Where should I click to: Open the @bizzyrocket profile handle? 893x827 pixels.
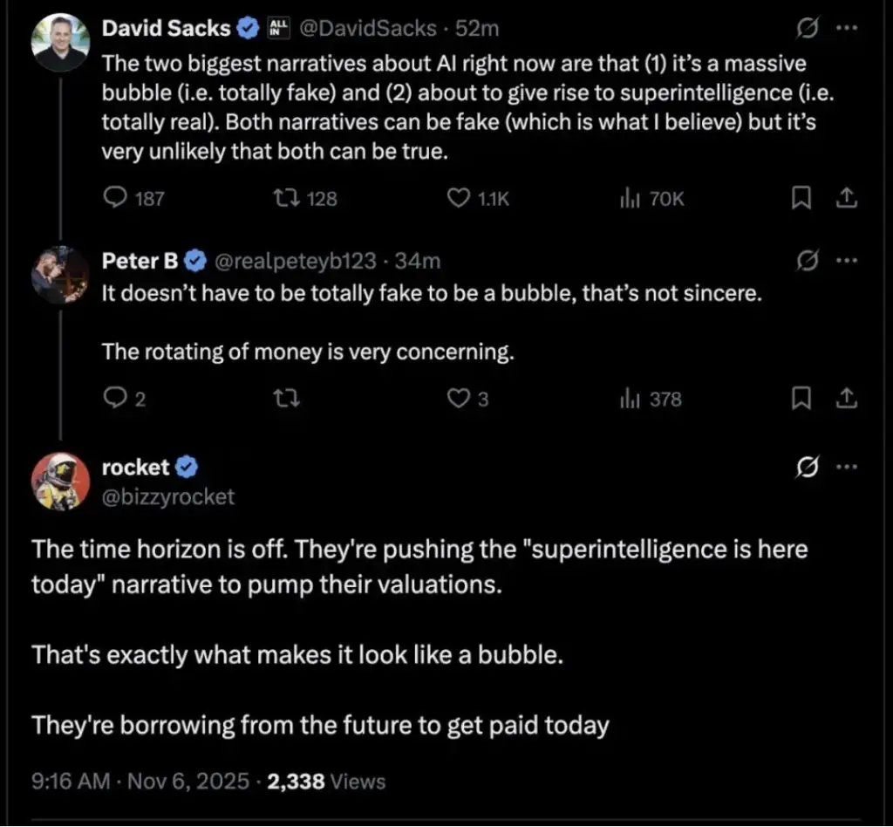[x=168, y=496]
